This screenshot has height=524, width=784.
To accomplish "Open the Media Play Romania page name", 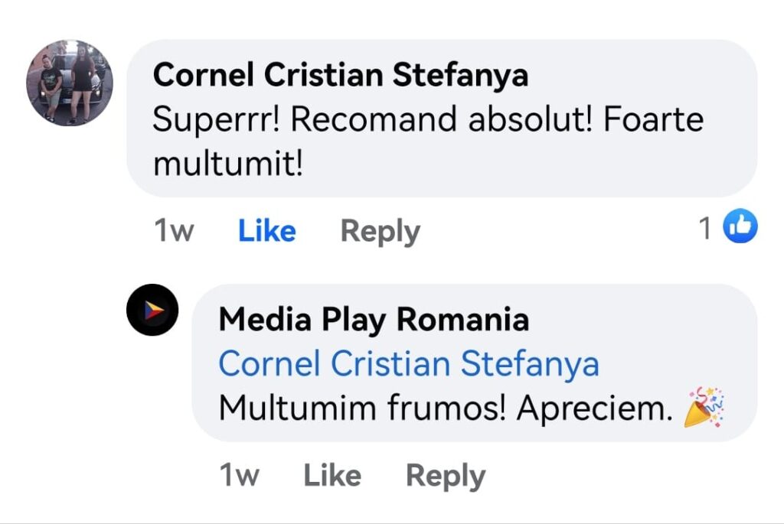I will click(374, 319).
